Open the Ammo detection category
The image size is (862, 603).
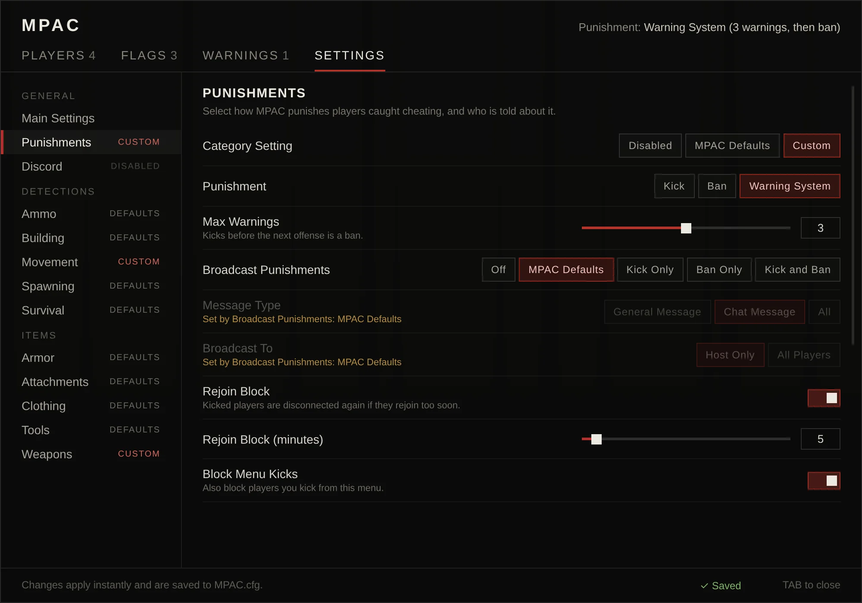click(x=91, y=214)
